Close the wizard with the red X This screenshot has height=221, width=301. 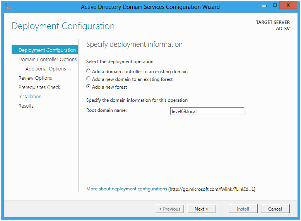click(x=288, y=5)
